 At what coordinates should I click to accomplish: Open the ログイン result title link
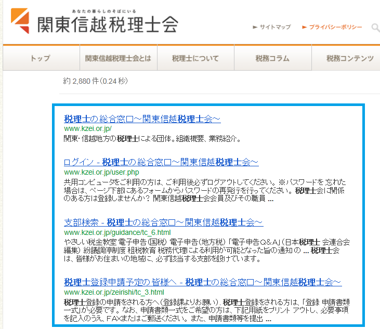(x=161, y=162)
